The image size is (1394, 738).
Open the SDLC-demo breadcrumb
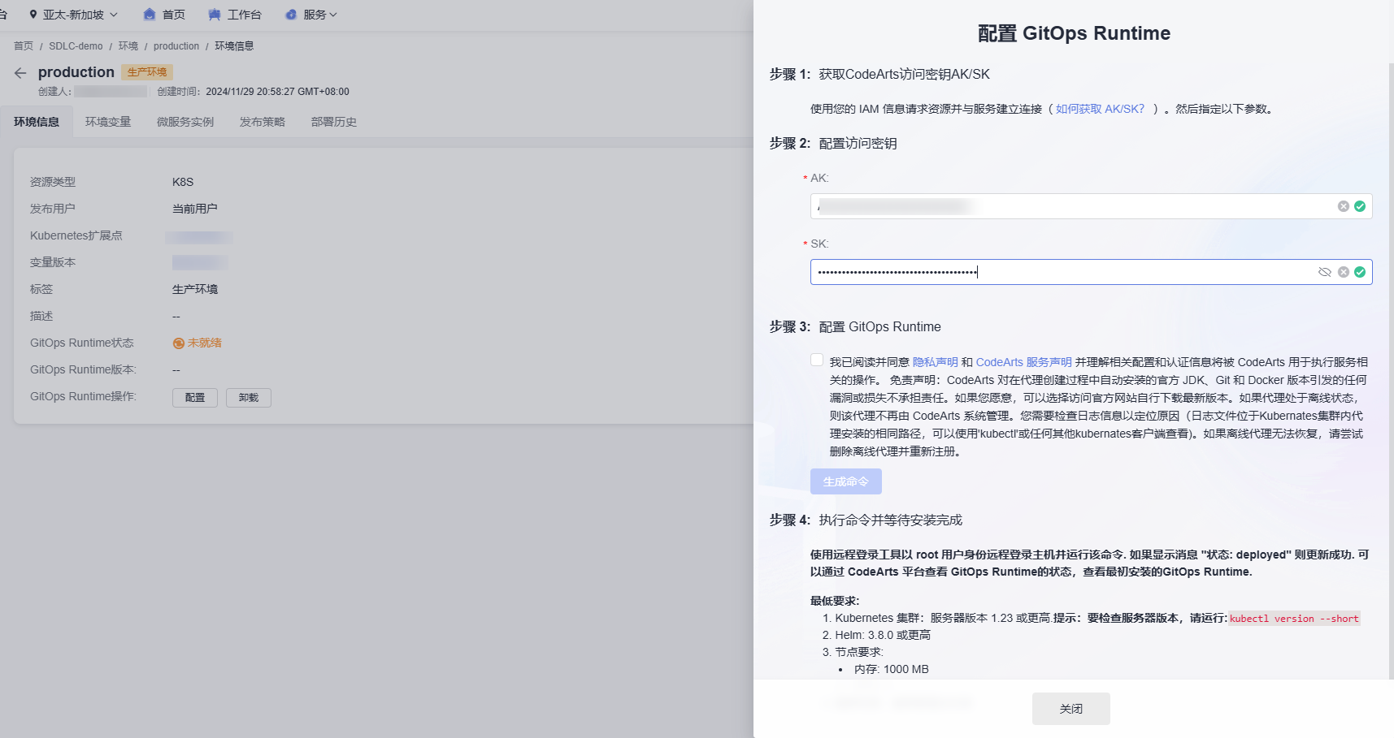coord(76,46)
